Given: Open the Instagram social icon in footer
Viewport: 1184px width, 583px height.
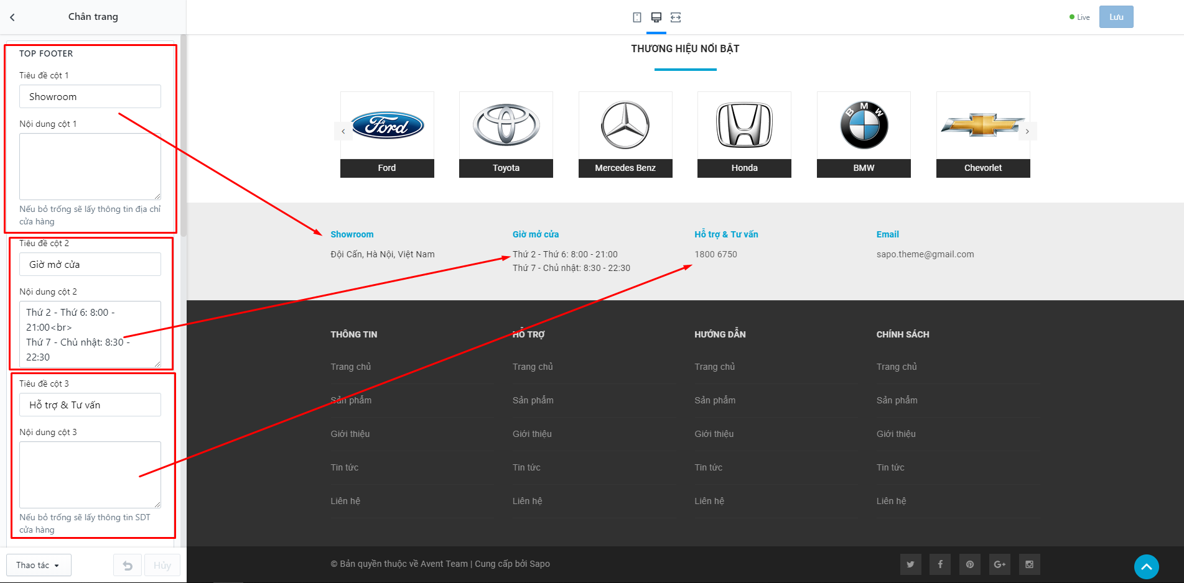Looking at the screenshot, I should point(1030,564).
